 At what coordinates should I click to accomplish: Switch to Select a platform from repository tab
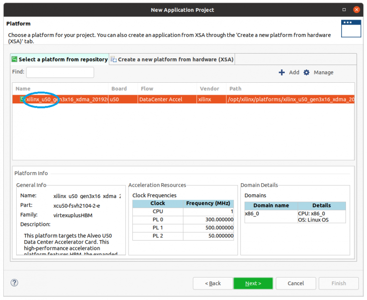(x=63, y=59)
